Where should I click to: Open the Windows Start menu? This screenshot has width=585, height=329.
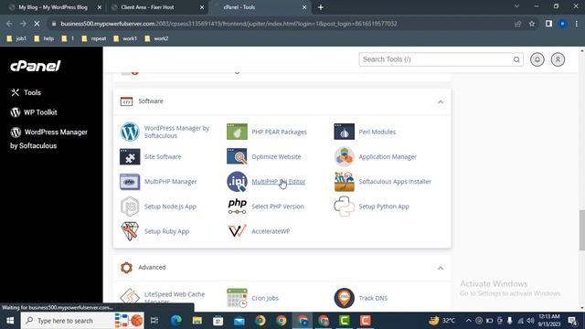click(10, 321)
